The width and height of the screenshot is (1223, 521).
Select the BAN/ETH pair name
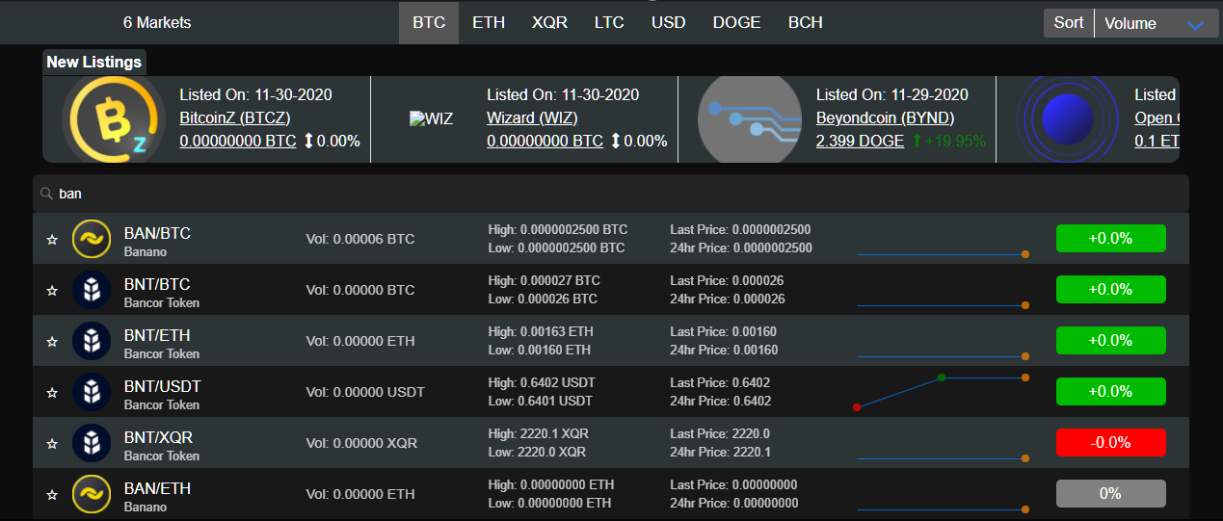coord(157,488)
